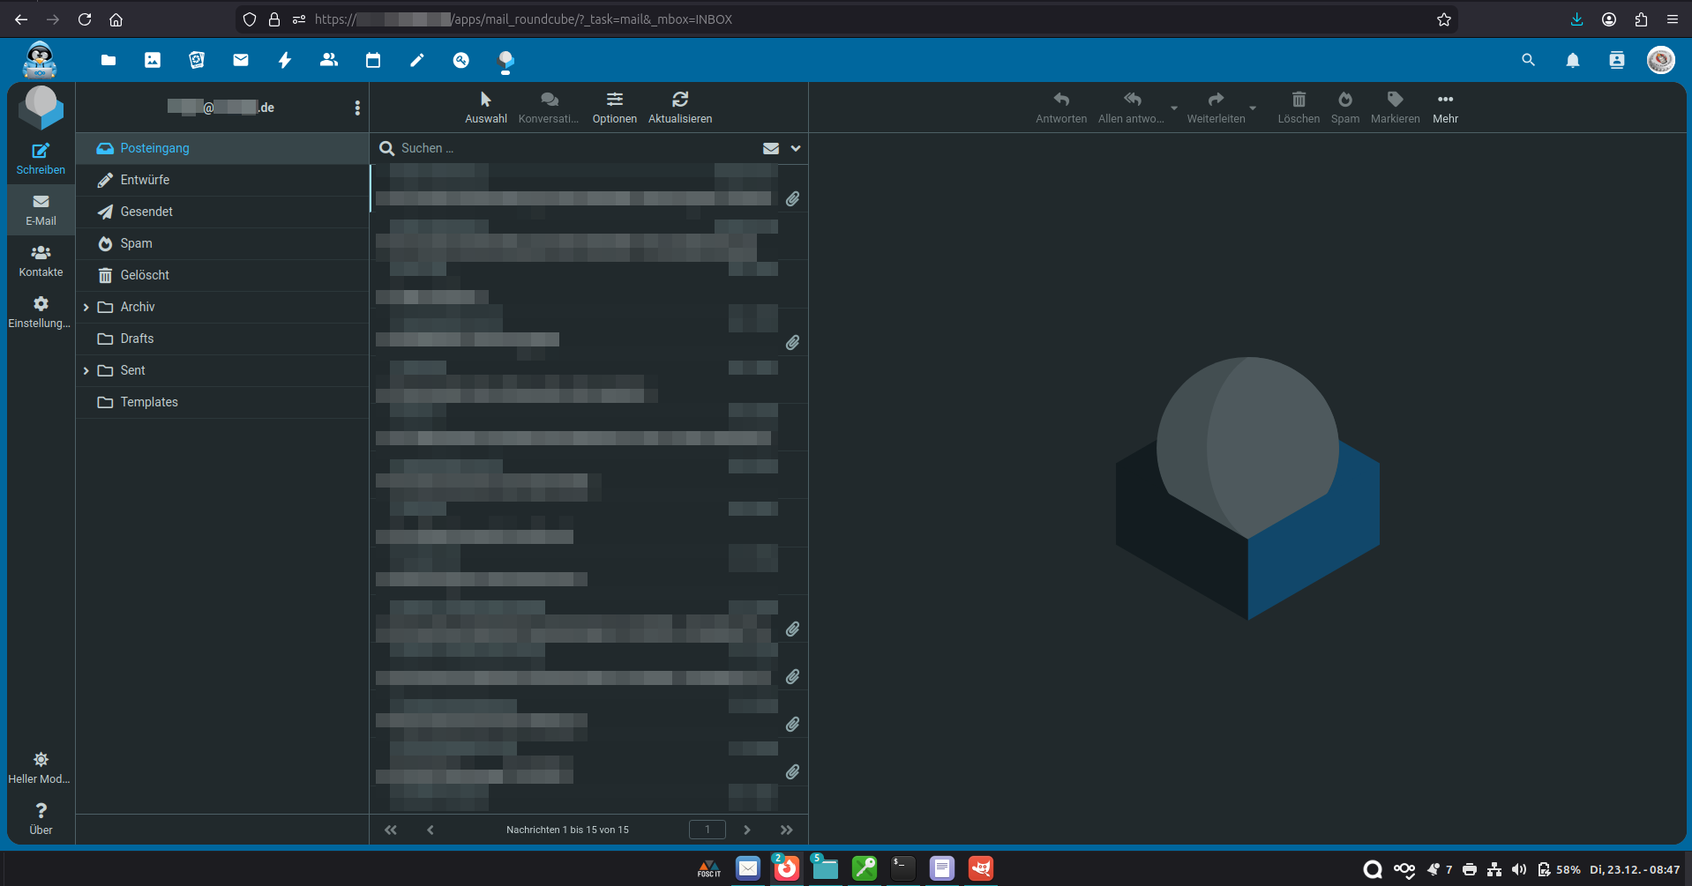Open the Nextcloud calendar app icon
This screenshot has width=1692, height=886.
pos(373,60)
